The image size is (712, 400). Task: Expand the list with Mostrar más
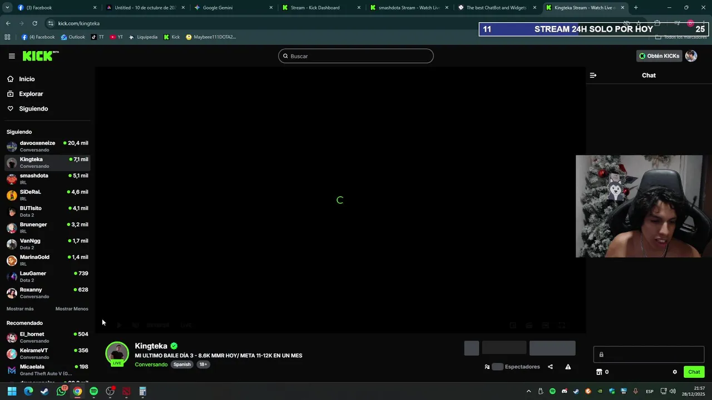click(x=20, y=309)
